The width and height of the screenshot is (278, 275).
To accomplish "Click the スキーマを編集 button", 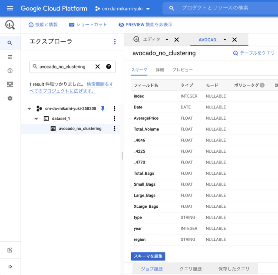I will [x=148, y=256].
